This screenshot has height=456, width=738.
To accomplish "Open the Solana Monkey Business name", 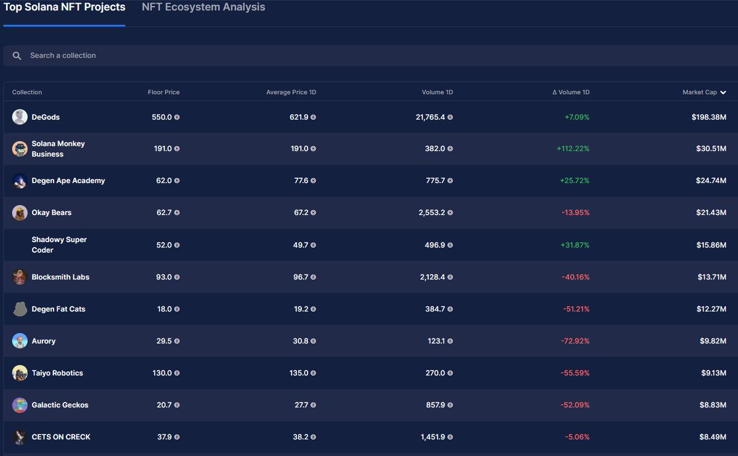I will coord(58,149).
